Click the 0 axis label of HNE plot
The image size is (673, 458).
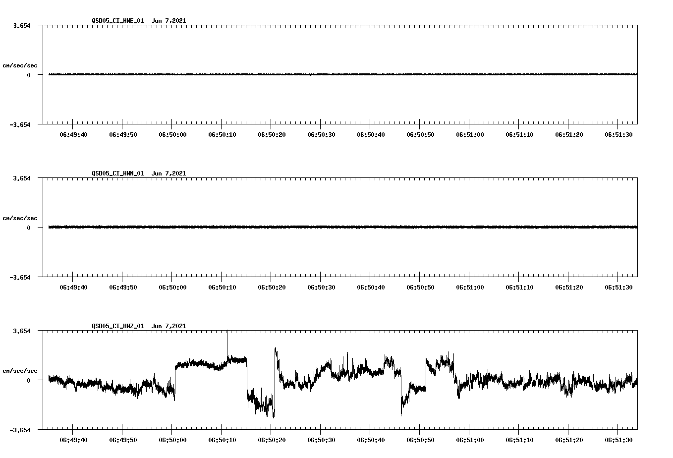pos(29,75)
